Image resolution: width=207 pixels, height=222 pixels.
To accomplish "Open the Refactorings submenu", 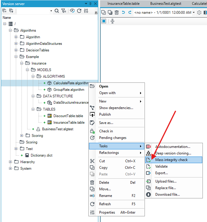I will (x=117, y=153).
